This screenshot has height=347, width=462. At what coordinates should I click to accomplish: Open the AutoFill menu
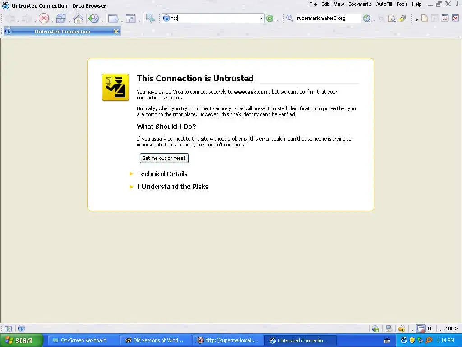tap(384, 4)
